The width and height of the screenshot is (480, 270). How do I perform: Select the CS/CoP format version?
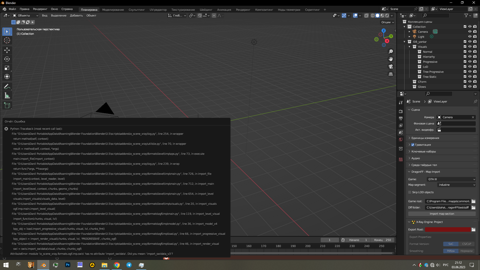466,244
